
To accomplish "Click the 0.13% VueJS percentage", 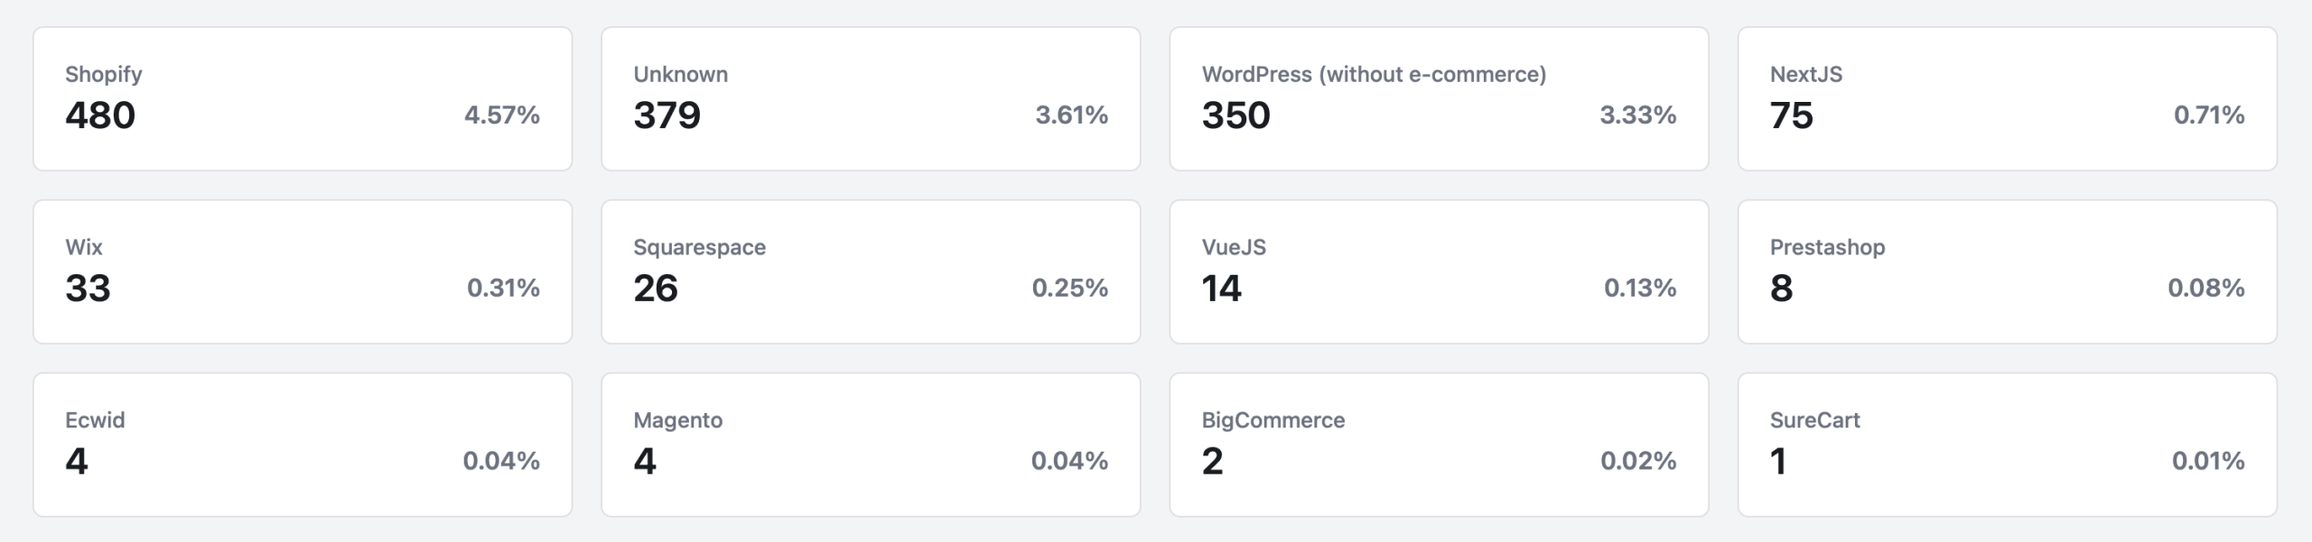I will point(1639,289).
